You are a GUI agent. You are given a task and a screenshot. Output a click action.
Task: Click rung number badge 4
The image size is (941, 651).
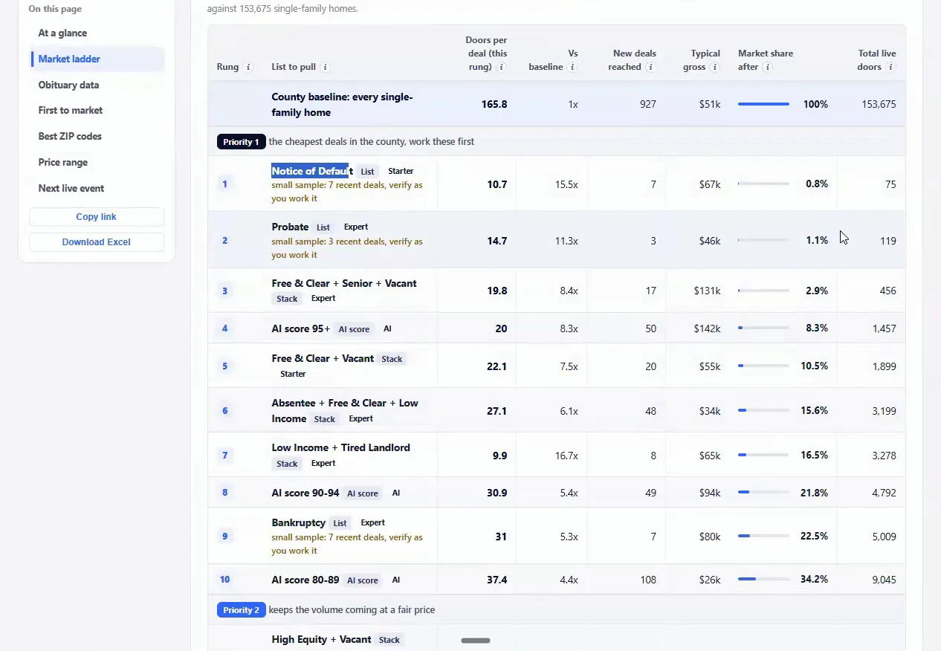click(225, 328)
